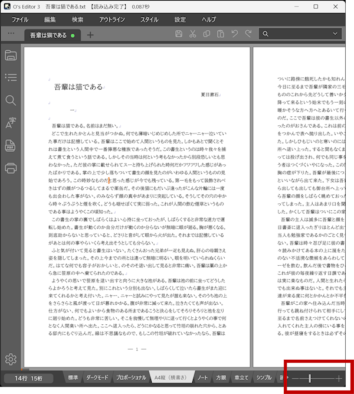The width and height of the screenshot is (354, 394).
Task: Open the 設定 menu
Action: point(180,19)
